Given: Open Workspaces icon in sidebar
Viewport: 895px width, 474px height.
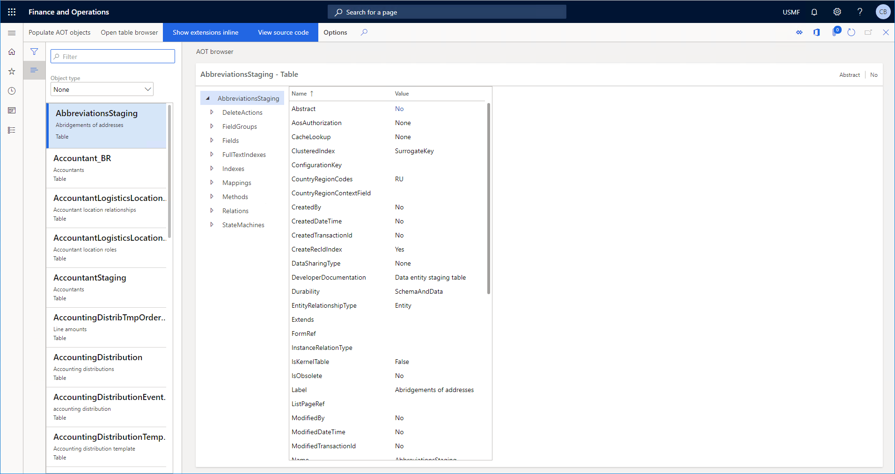Looking at the screenshot, I should click(x=12, y=111).
